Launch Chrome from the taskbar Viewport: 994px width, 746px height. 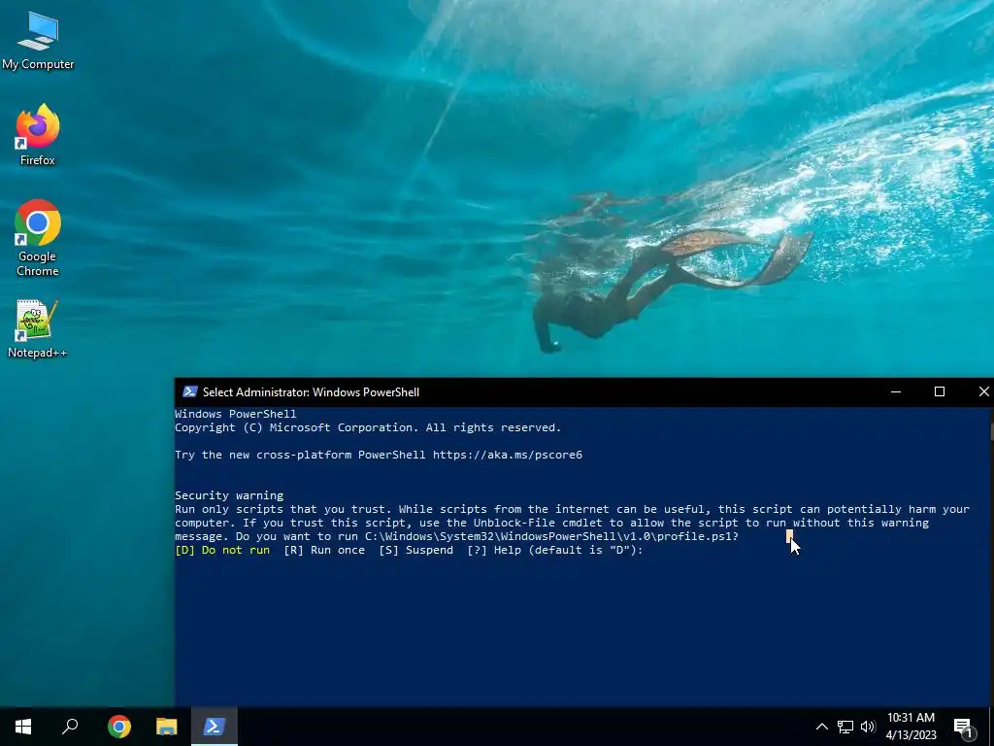(119, 727)
